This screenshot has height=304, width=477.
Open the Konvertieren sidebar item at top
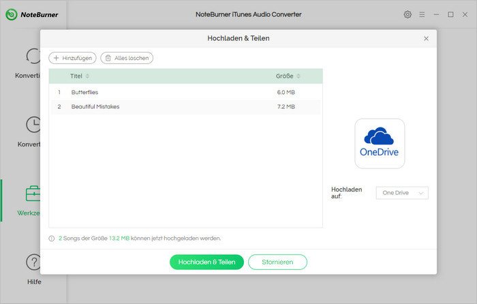point(28,63)
